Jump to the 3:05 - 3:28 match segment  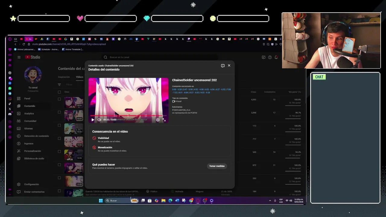[177, 90]
